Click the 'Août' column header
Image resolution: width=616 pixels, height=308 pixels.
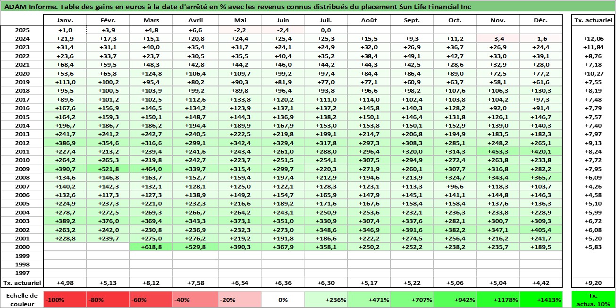(x=369, y=21)
